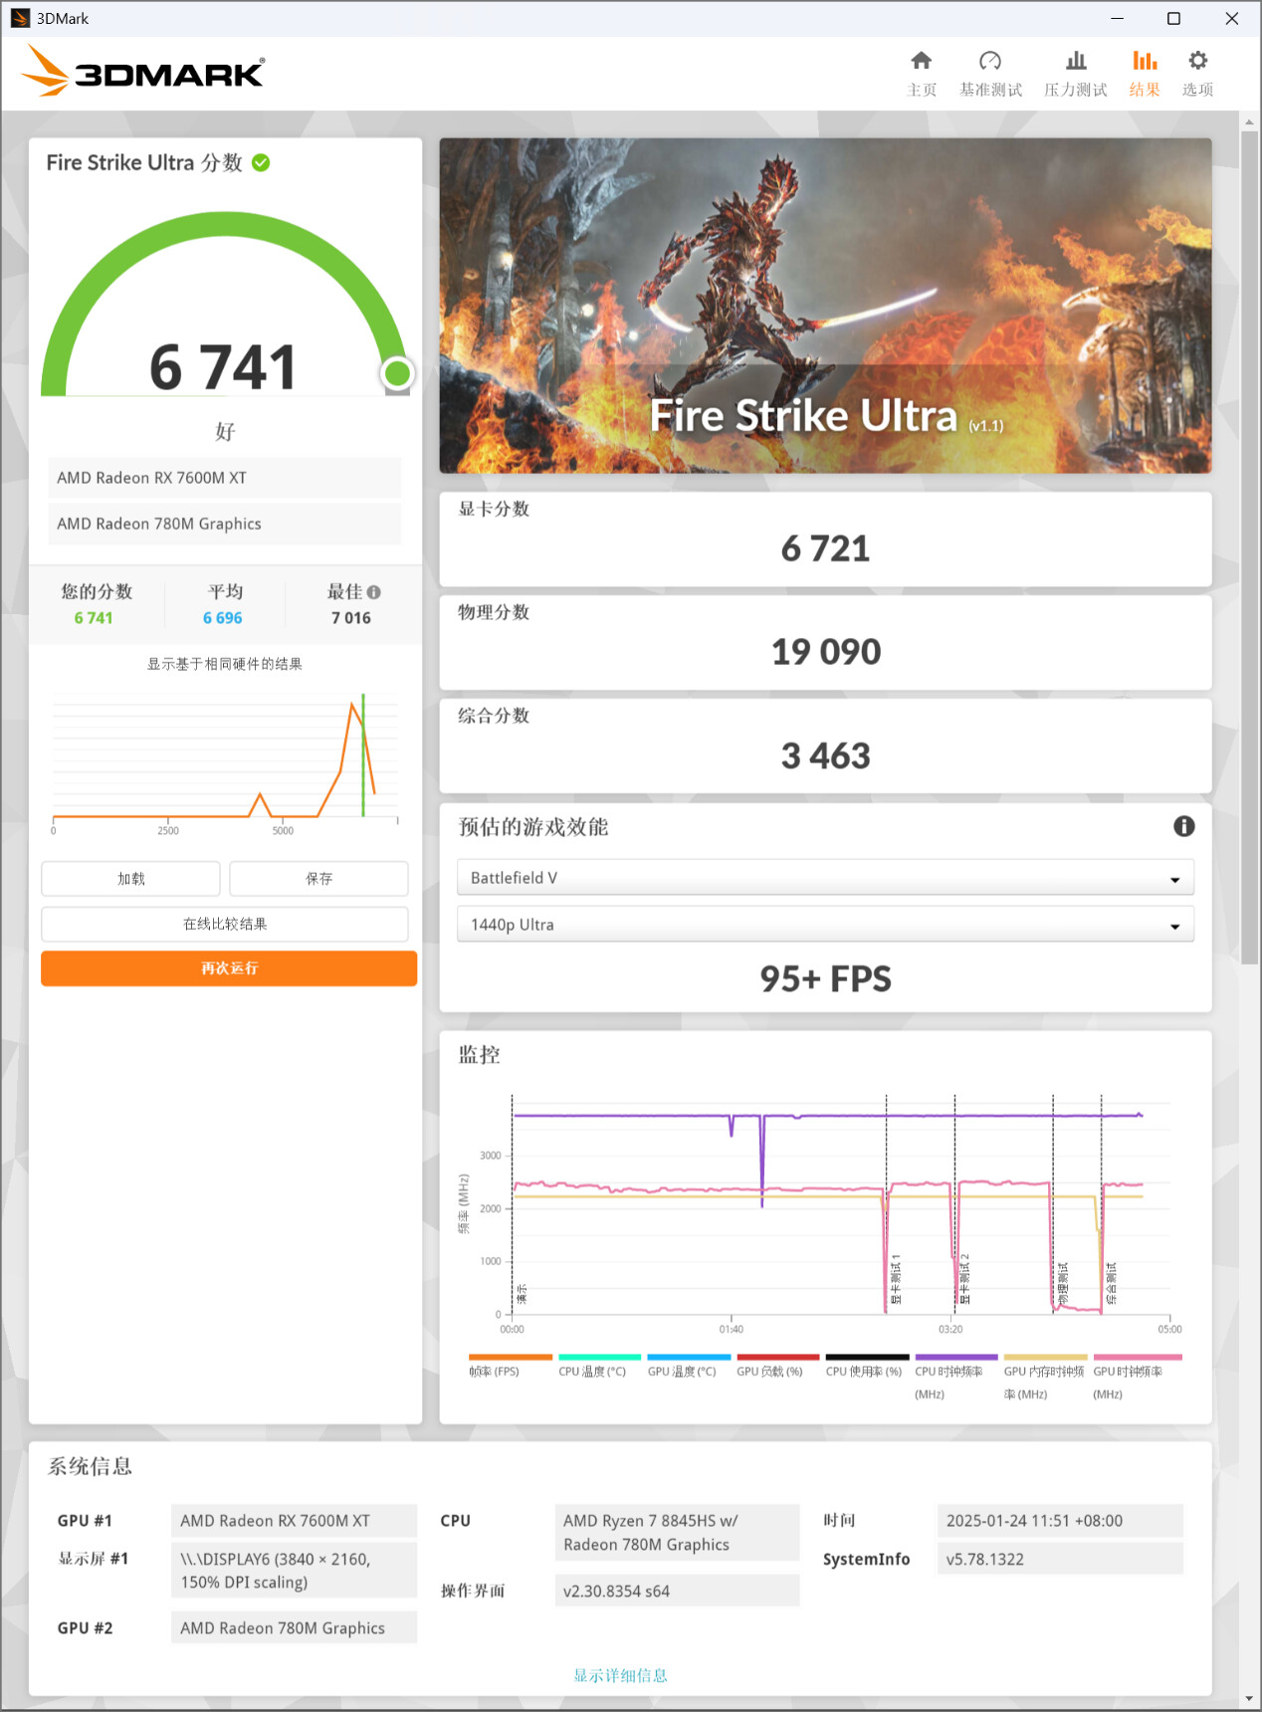Click the save result button
1262x1712 pixels.
tap(318, 879)
